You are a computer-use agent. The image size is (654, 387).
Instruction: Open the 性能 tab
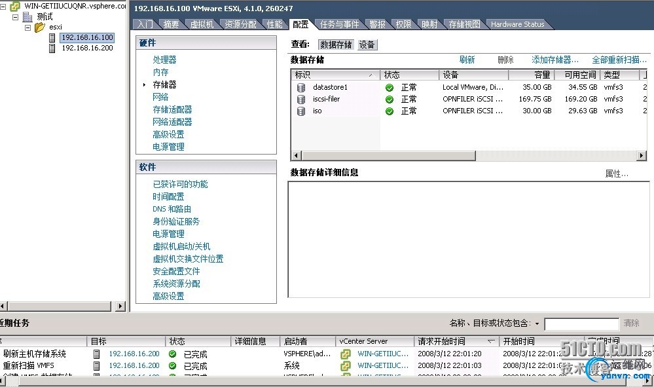point(274,24)
